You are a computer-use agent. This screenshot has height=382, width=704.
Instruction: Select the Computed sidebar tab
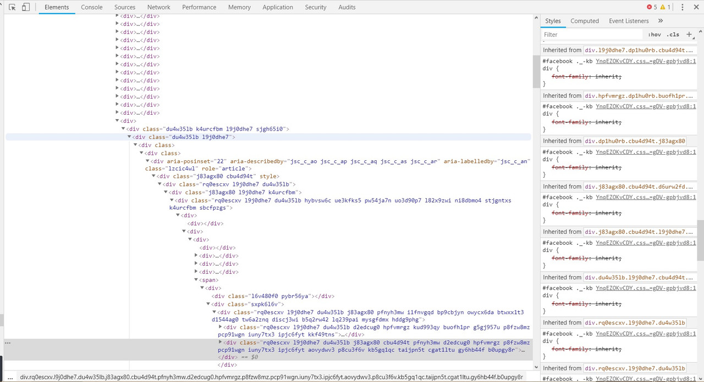click(x=585, y=21)
